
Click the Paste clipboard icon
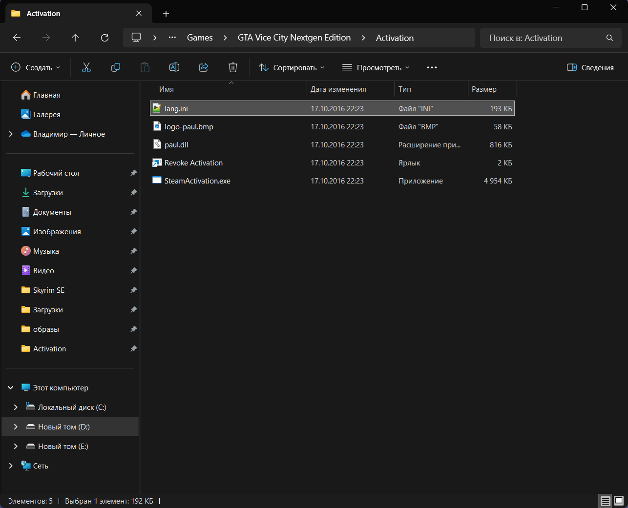145,67
